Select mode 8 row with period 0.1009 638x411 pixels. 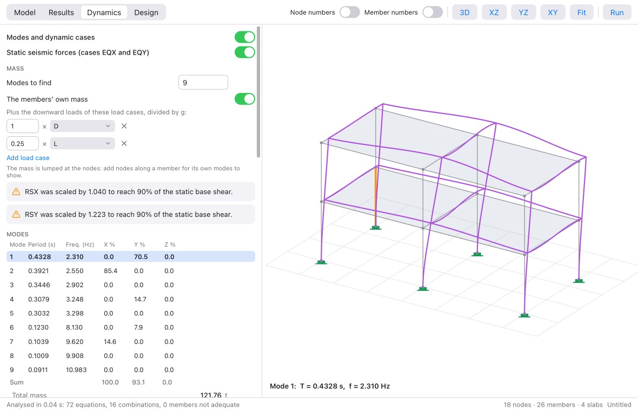coord(131,356)
